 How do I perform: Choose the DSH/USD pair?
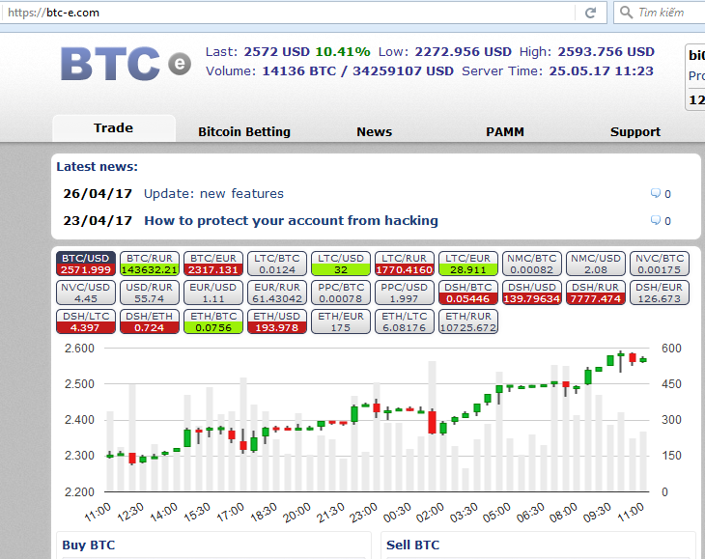[532, 293]
